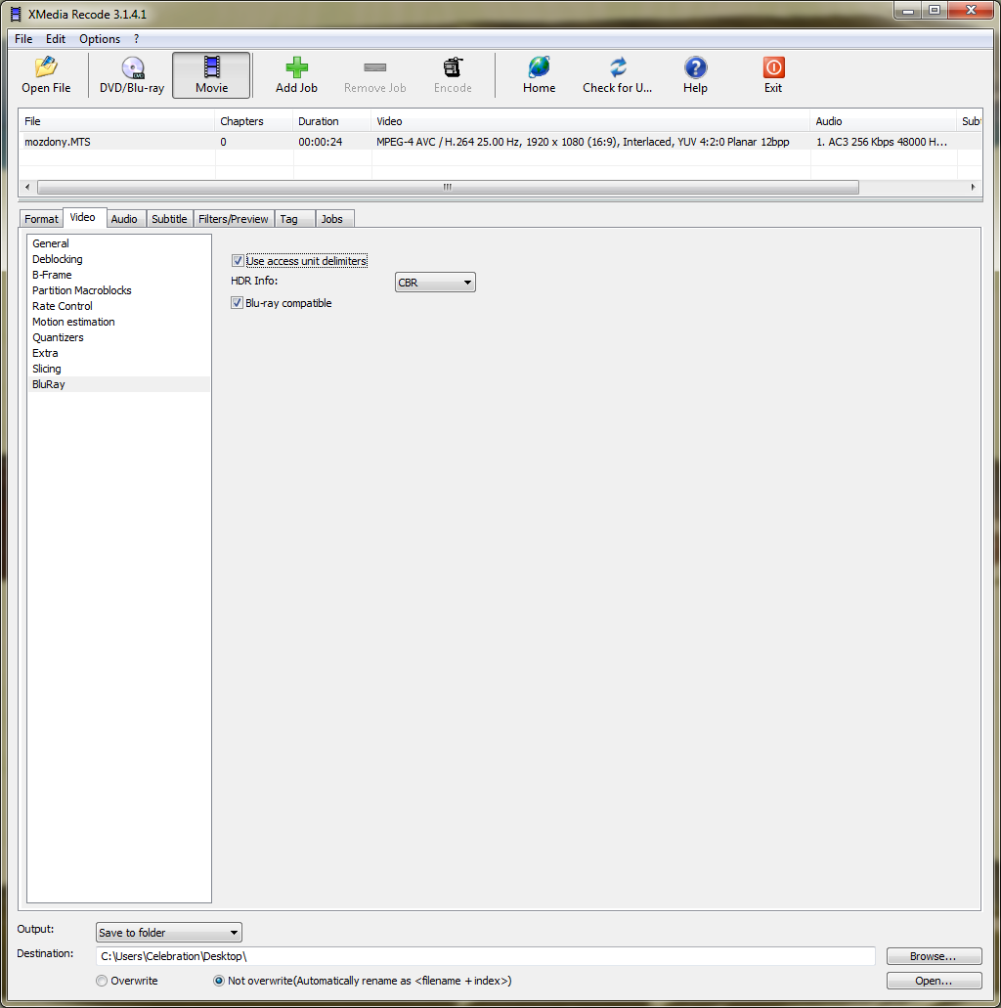
Task: Open the Home globe icon
Action: tap(539, 66)
